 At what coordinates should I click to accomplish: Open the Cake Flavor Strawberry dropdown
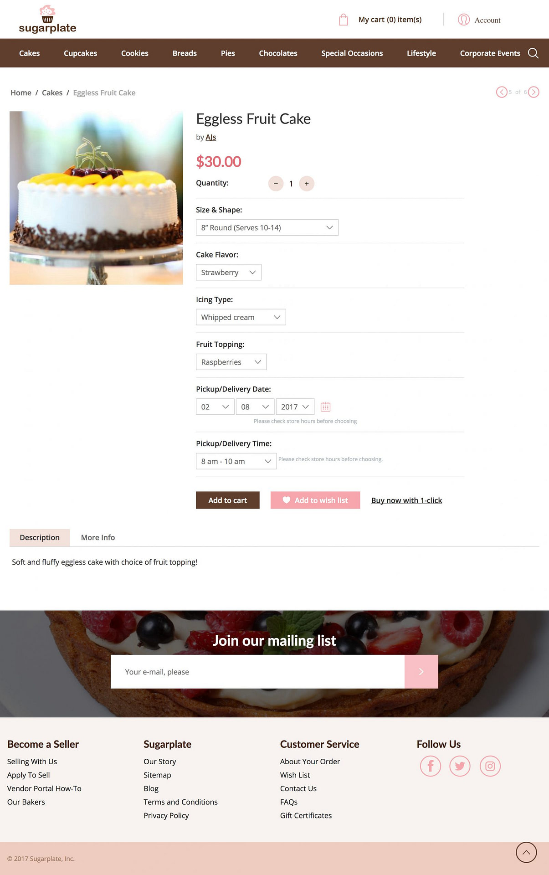229,273
